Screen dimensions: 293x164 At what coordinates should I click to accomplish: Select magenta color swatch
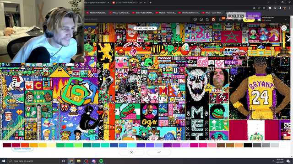[x=194, y=145]
